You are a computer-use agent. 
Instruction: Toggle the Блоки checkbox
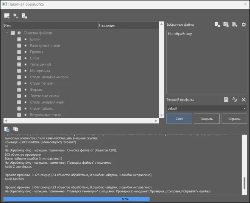pyautogui.click(x=19, y=39)
